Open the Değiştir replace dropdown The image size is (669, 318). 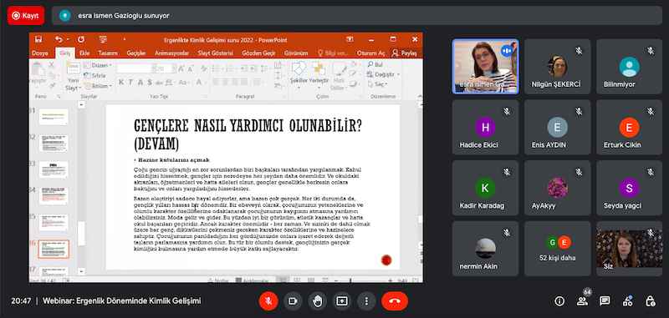point(384,74)
